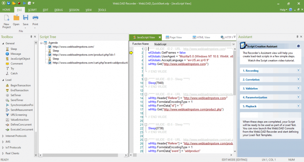Pick the JavaScriptObject toolbox item

[x=20, y=59]
